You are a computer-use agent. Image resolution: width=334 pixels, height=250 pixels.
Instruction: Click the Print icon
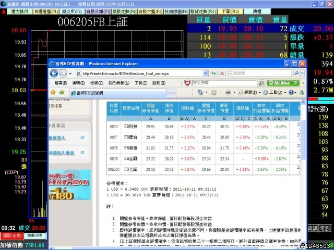(x=228, y=92)
